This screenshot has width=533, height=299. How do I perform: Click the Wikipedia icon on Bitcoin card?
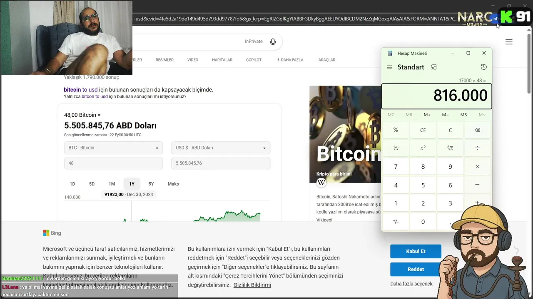click(x=321, y=182)
